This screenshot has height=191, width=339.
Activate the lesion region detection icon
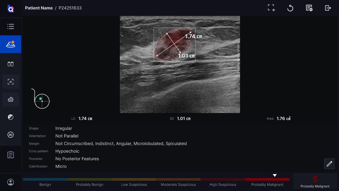tap(10, 82)
